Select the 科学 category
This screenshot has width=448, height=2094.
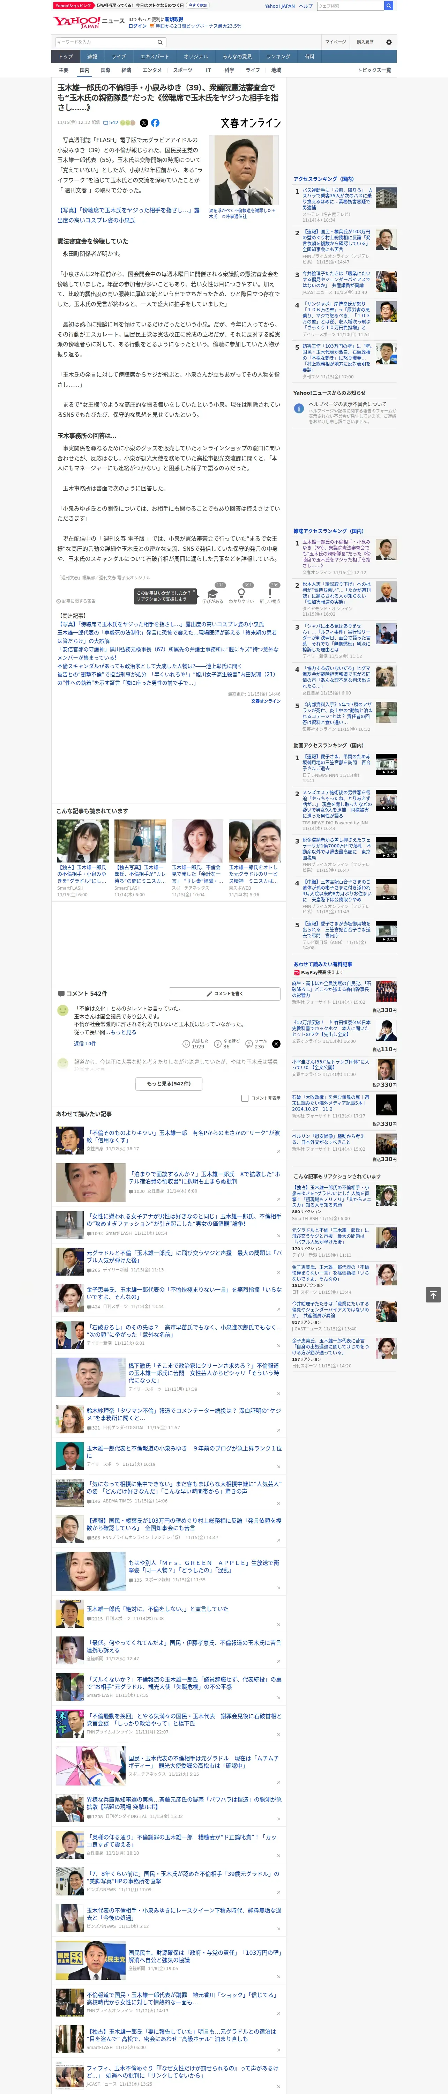pyautogui.click(x=229, y=70)
